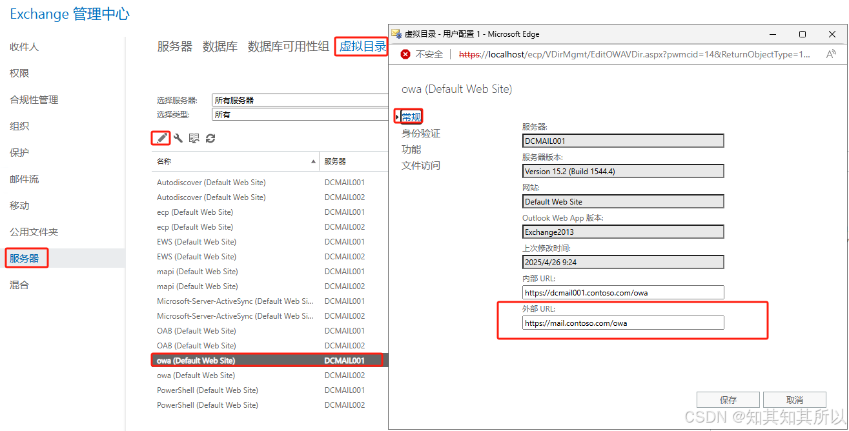Select 功能 section in the popup
This screenshot has height=431, width=849.
pos(411,150)
